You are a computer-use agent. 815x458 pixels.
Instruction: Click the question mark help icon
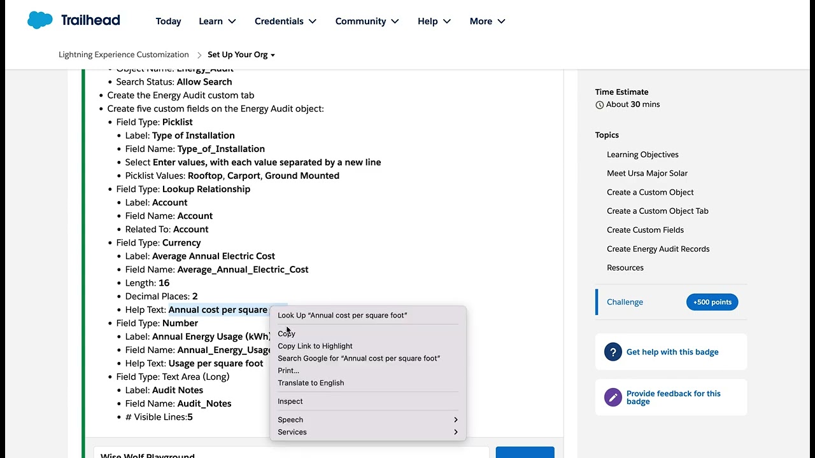pos(613,352)
